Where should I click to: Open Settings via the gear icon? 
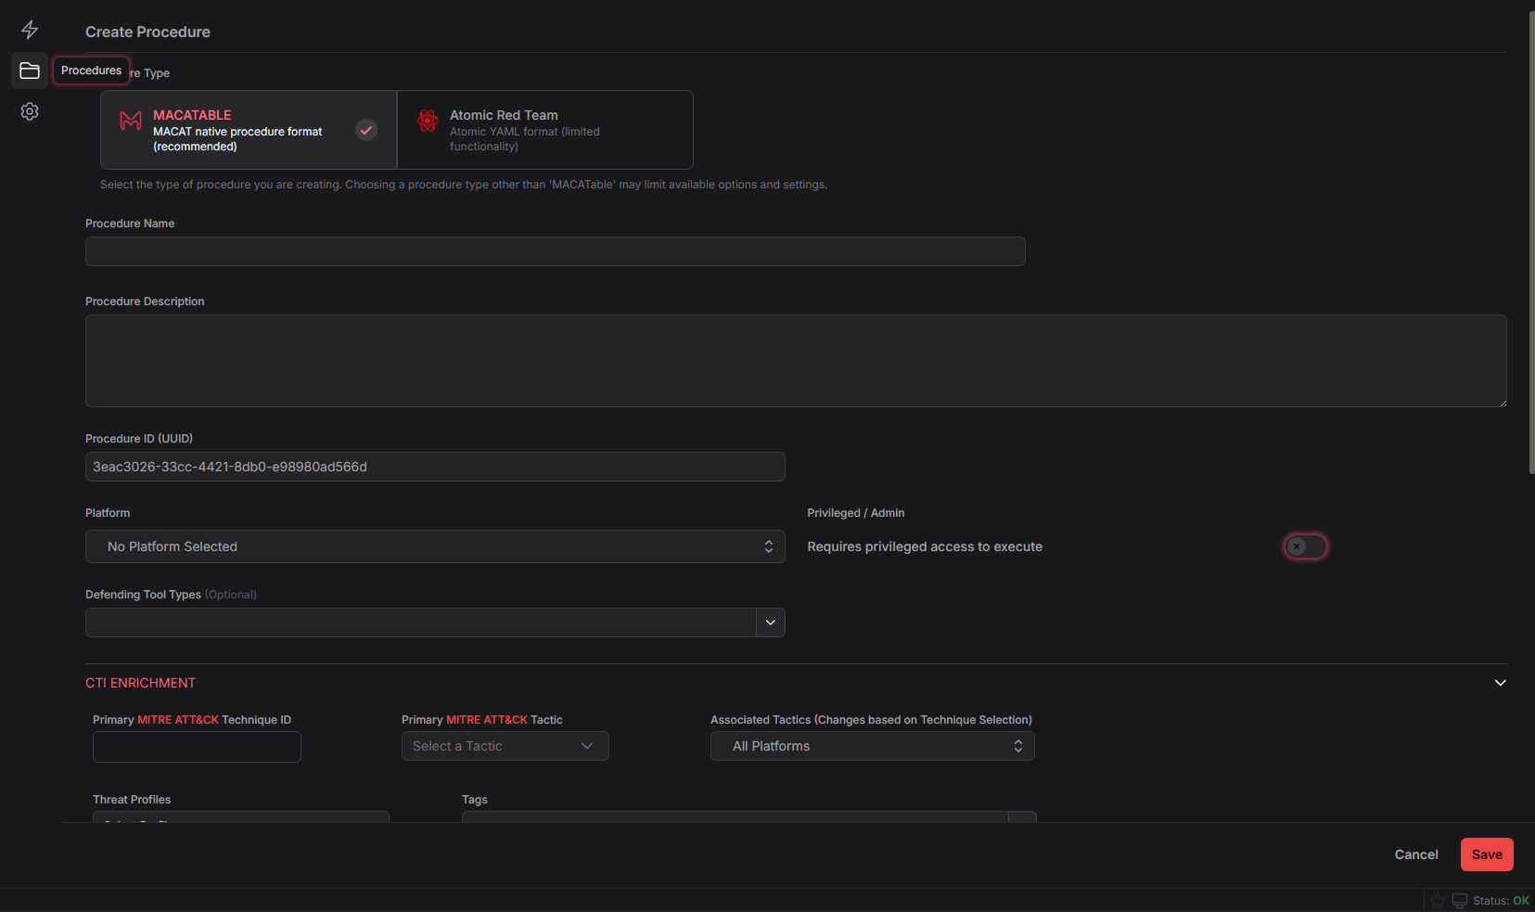click(x=29, y=110)
